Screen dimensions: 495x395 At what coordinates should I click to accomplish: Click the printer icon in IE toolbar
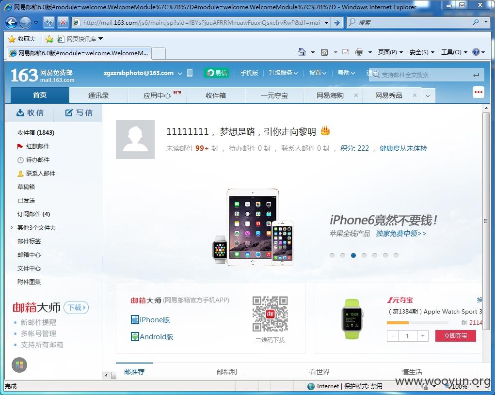(x=359, y=52)
